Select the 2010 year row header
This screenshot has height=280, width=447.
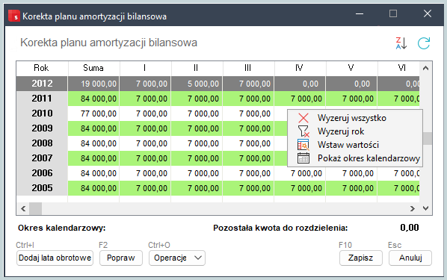tap(42, 113)
